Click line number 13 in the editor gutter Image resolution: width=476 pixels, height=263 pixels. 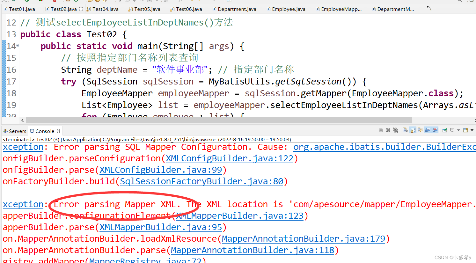point(11,34)
